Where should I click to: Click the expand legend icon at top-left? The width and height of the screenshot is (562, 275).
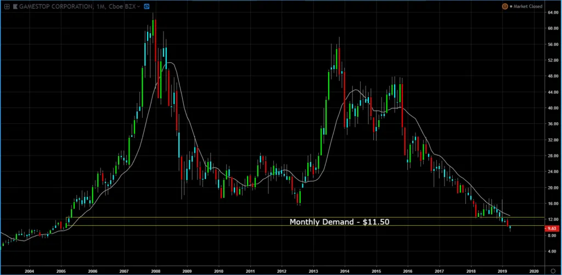[6, 6]
